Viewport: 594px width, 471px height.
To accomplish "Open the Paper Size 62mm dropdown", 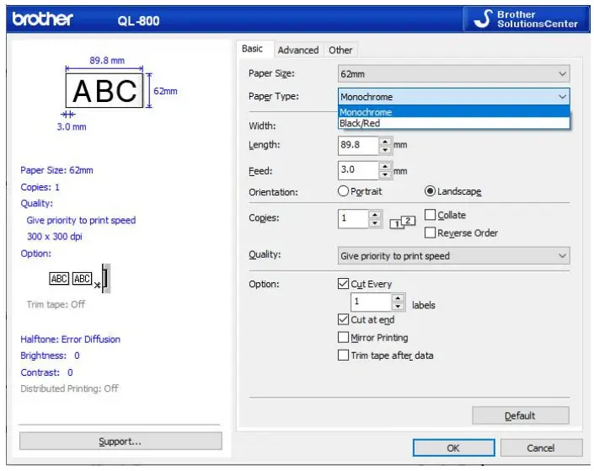I will 453,74.
